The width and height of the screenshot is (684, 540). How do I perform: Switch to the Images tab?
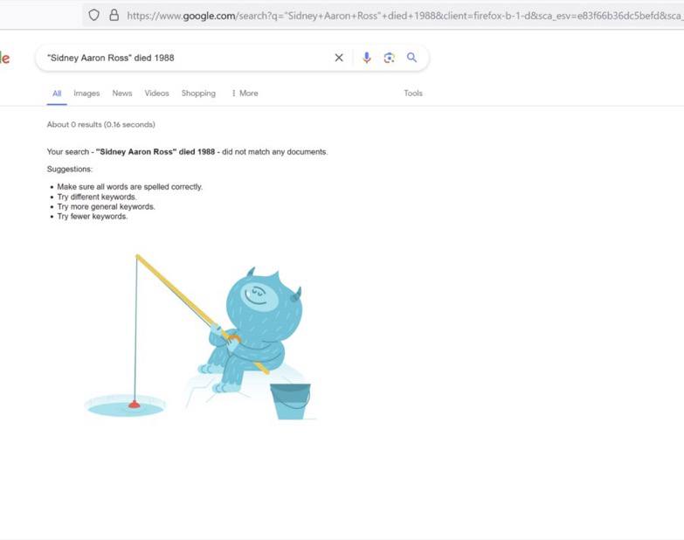coord(86,93)
